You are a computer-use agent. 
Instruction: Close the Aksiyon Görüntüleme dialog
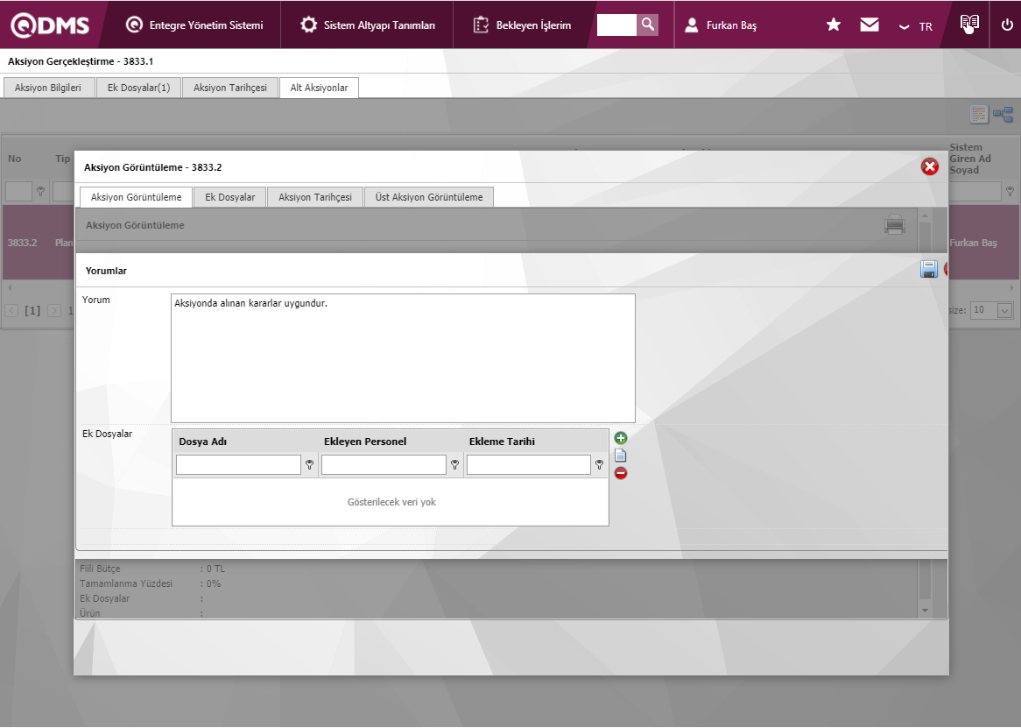pos(929,166)
